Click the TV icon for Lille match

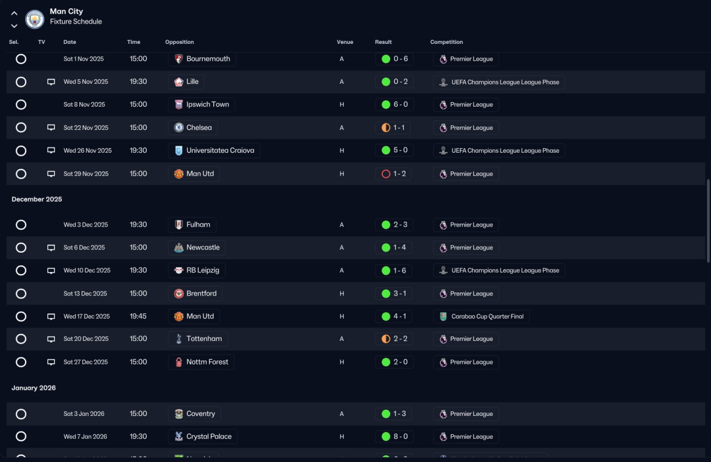coord(51,82)
